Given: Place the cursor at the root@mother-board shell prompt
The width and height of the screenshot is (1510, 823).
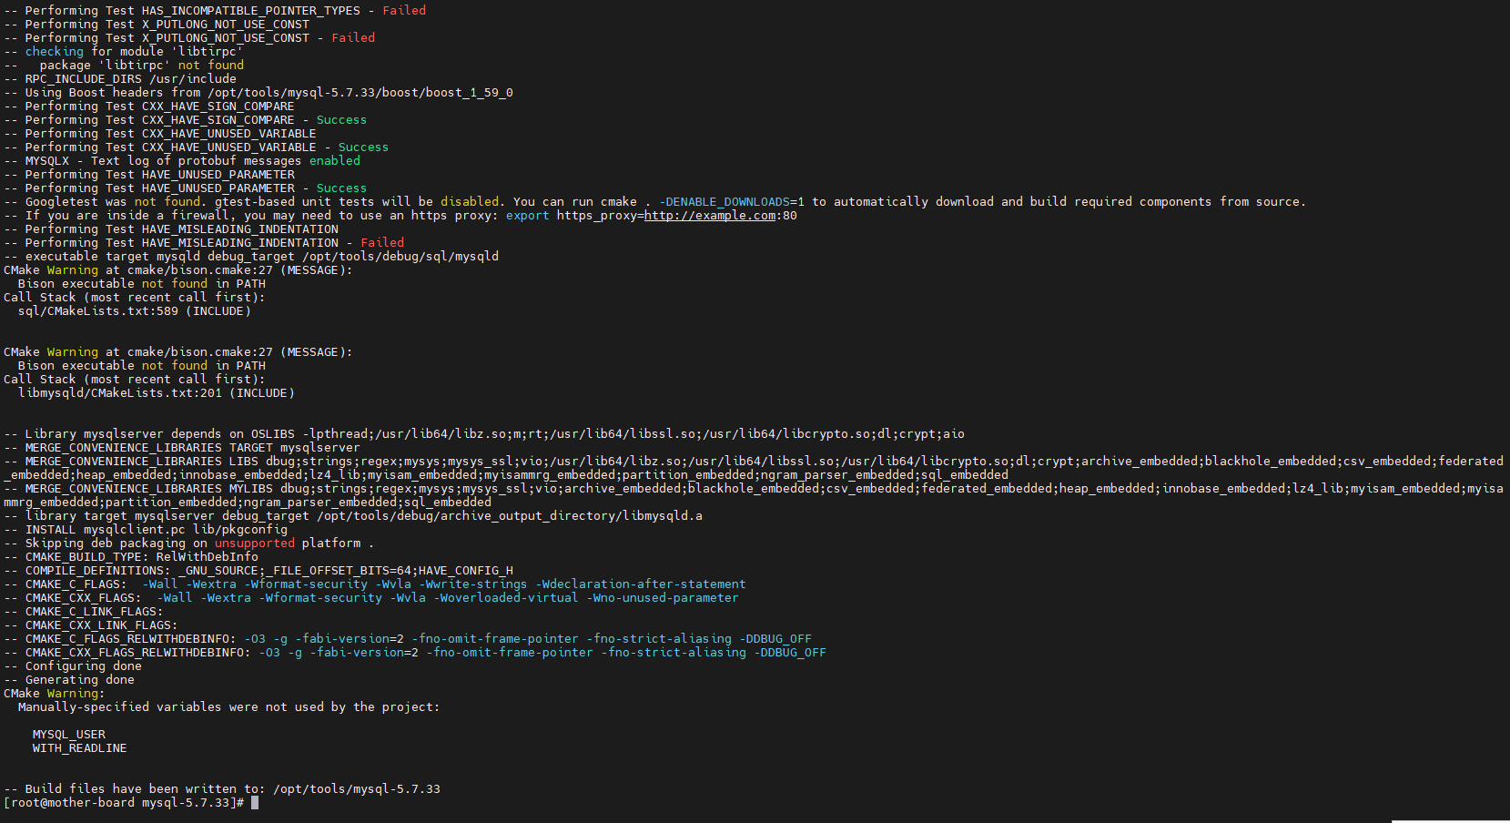Looking at the screenshot, I should (255, 803).
